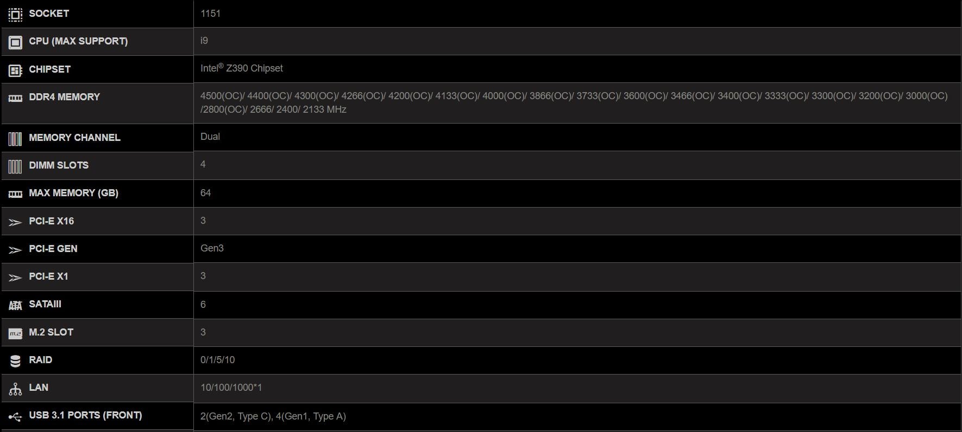Click the M.2 slot icon
Image resolution: width=962 pixels, height=432 pixels.
point(15,333)
